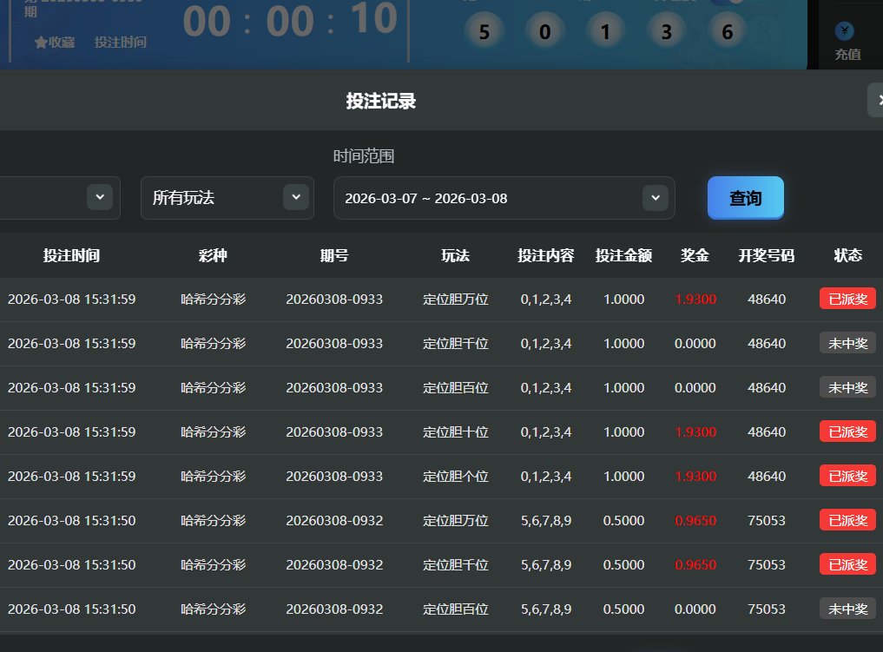
Task: Click the 充值 recharge coin icon
Action: click(x=844, y=31)
